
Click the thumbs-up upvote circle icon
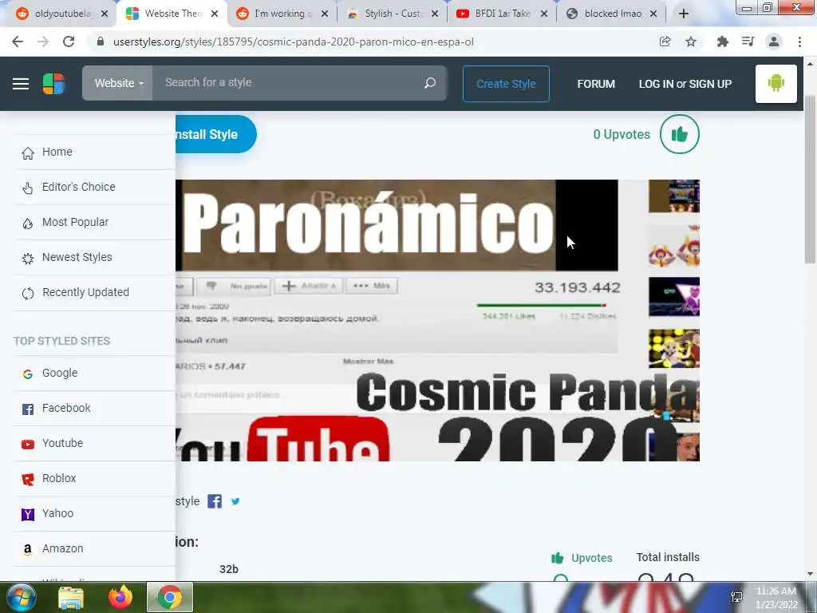tap(680, 134)
